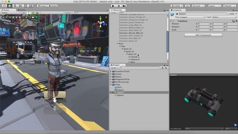Open Transform component gear menu
Image resolution: width=238 pixels, height=134 pixels.
click(237, 21)
